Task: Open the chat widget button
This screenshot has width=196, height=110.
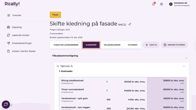Action: (6, 104)
